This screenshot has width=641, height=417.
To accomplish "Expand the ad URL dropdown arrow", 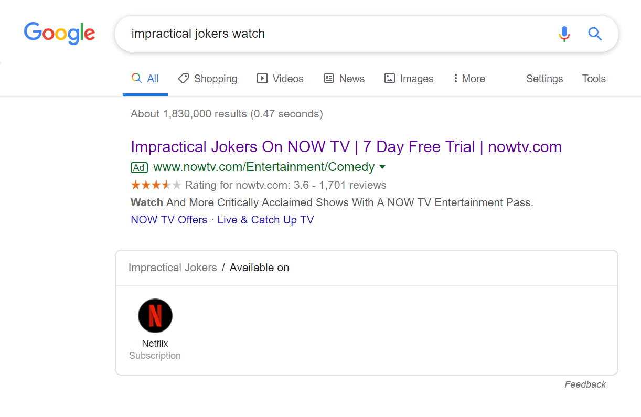I will click(382, 167).
